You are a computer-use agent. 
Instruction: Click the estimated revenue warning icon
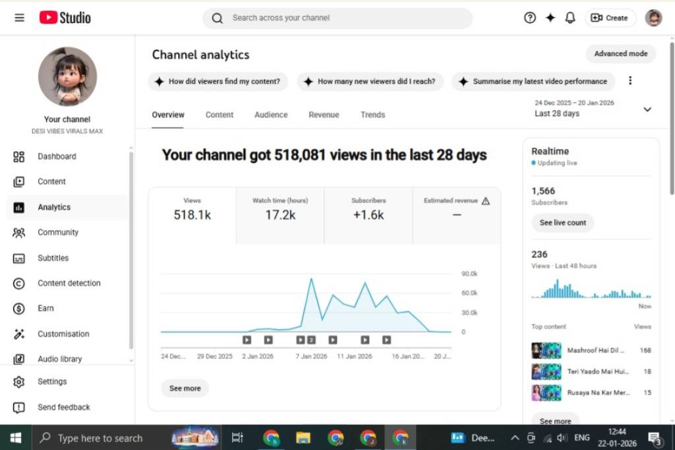tap(486, 201)
